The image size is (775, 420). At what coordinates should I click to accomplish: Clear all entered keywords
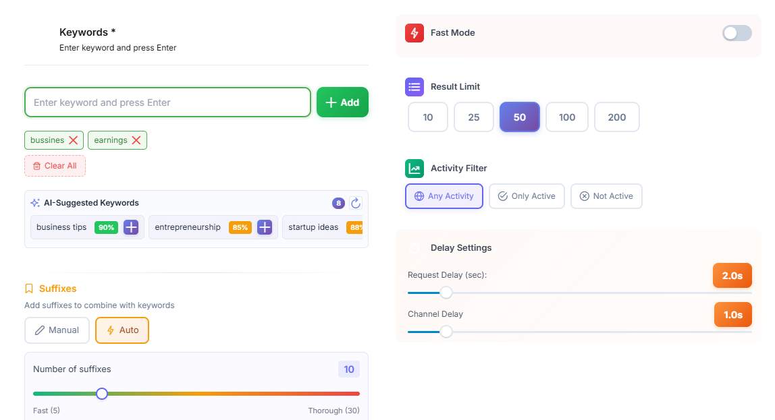[x=55, y=165]
